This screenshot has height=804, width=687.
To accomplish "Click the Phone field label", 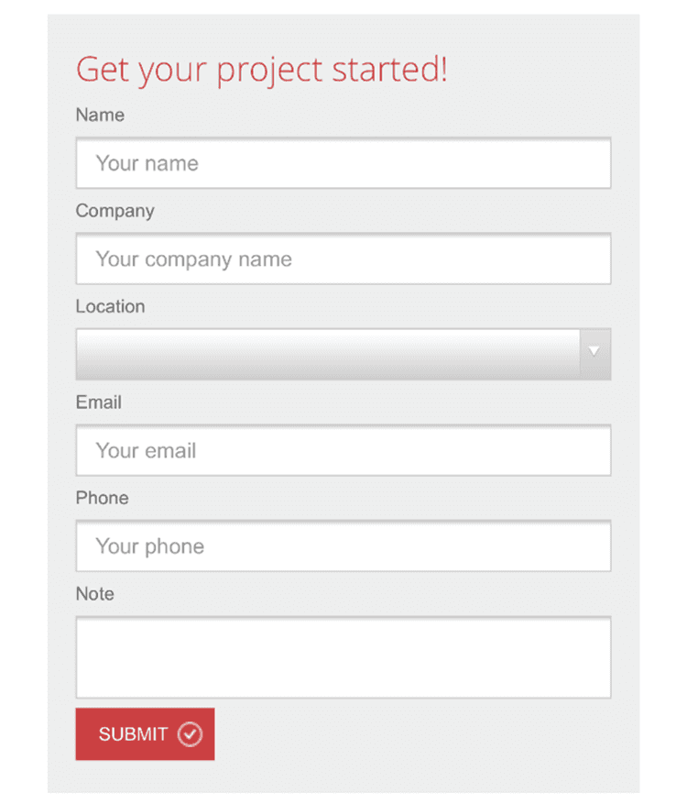I will coord(102,498).
